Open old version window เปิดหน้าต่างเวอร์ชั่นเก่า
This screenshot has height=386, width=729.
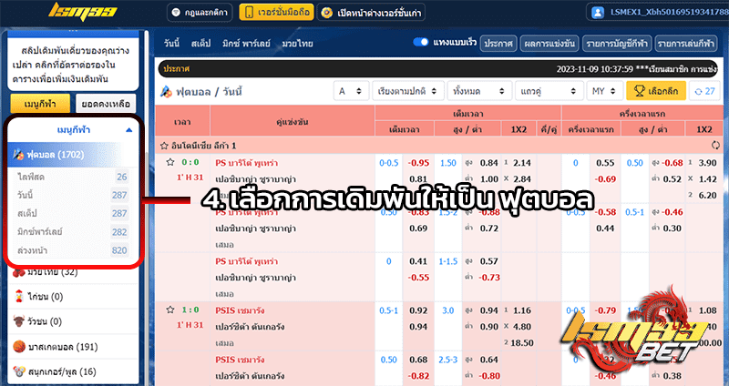(371, 13)
